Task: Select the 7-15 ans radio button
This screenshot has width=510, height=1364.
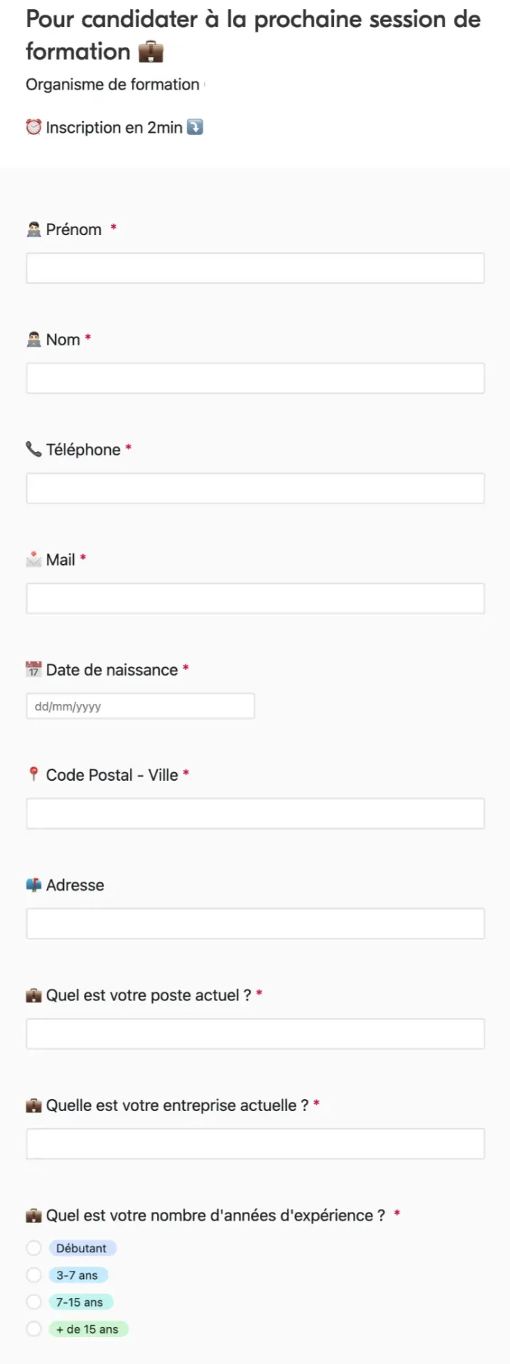Action: pos(33,1301)
